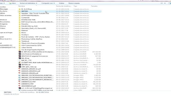Select the Material folder name
Viewport: 171px width, 96px height.
pos(24,30)
